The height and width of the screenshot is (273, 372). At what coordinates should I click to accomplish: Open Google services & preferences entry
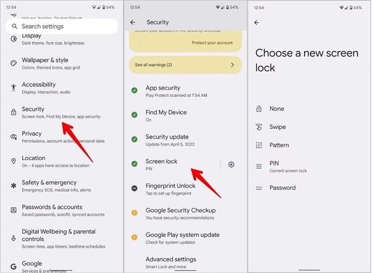(62, 266)
